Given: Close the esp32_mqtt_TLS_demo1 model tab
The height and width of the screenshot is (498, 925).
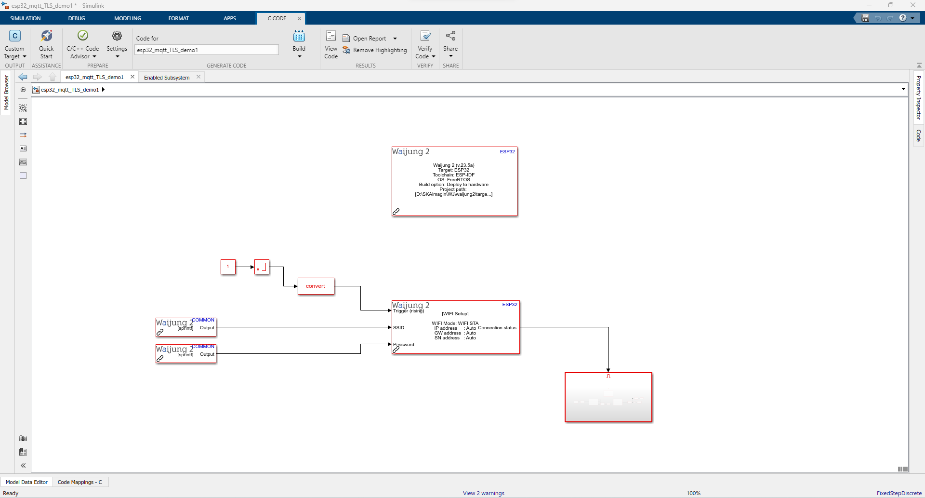Looking at the screenshot, I should (x=132, y=77).
